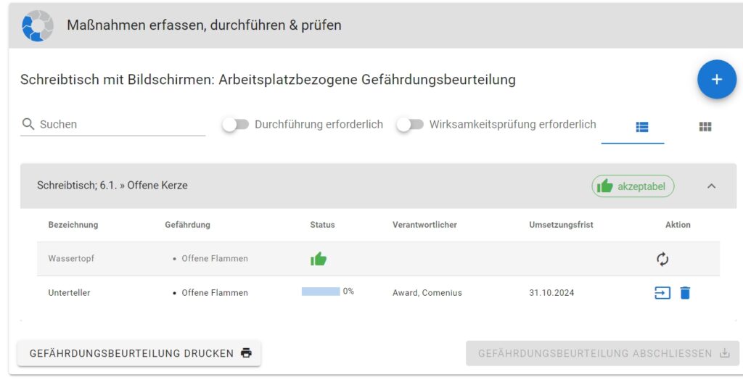Click the Umsetzungsfrist column header
This screenshot has height=380, width=743.
(x=561, y=225)
